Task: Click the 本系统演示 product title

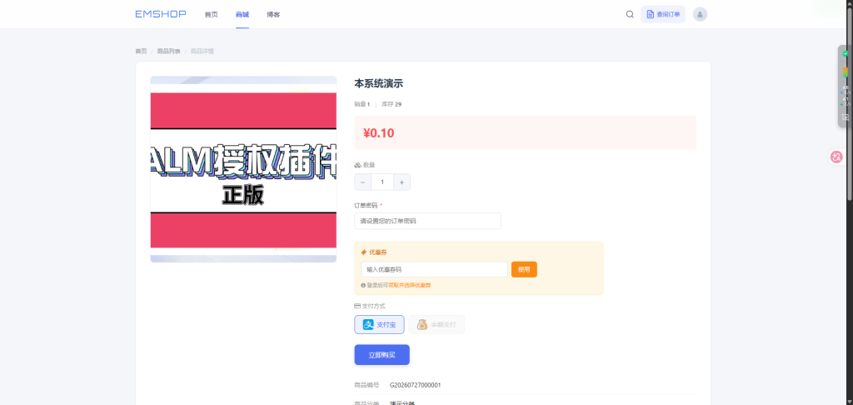Action: [x=379, y=83]
